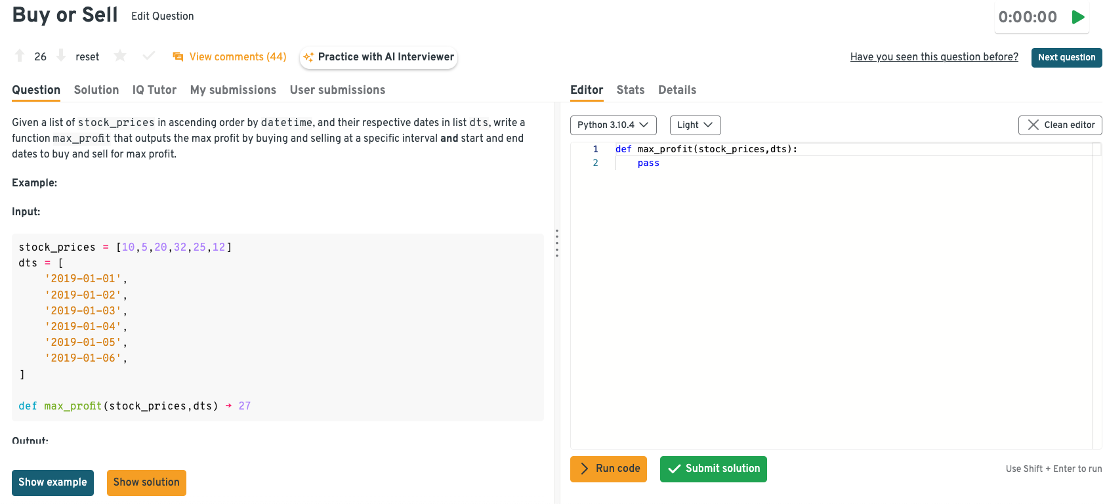Click the downvote arrow icon
The width and height of the screenshot is (1105, 504).
61,56
